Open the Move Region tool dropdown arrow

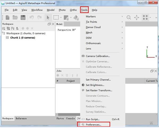click(x=71, y=17)
